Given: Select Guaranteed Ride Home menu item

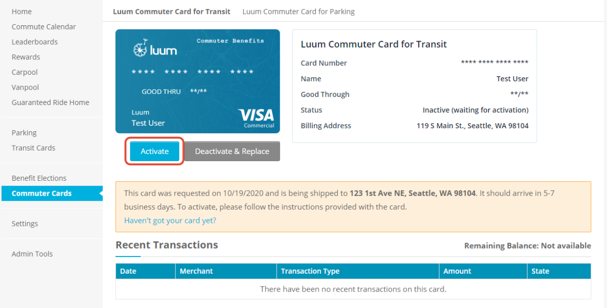Looking at the screenshot, I should (x=51, y=103).
